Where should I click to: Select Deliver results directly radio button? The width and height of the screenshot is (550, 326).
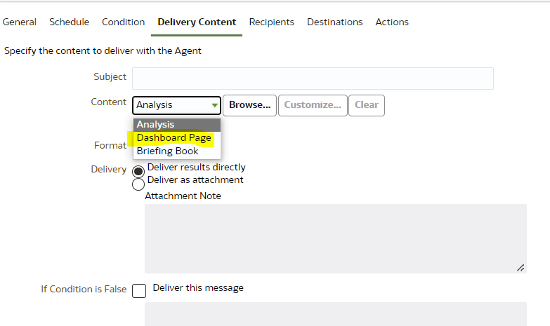tap(138, 171)
